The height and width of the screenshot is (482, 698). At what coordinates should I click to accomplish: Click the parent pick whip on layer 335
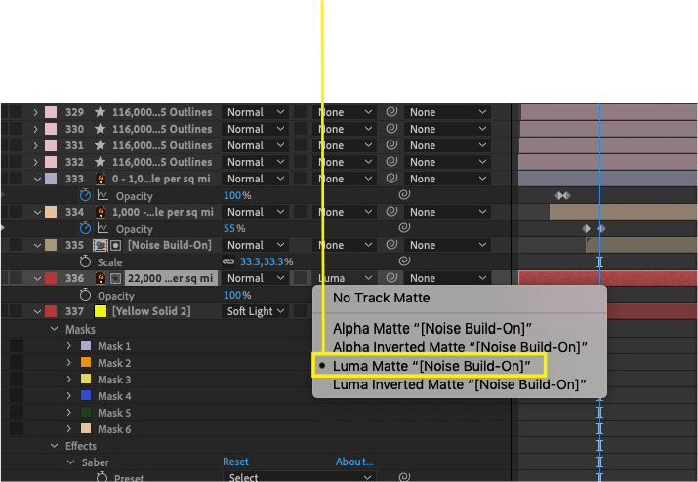tap(391, 245)
